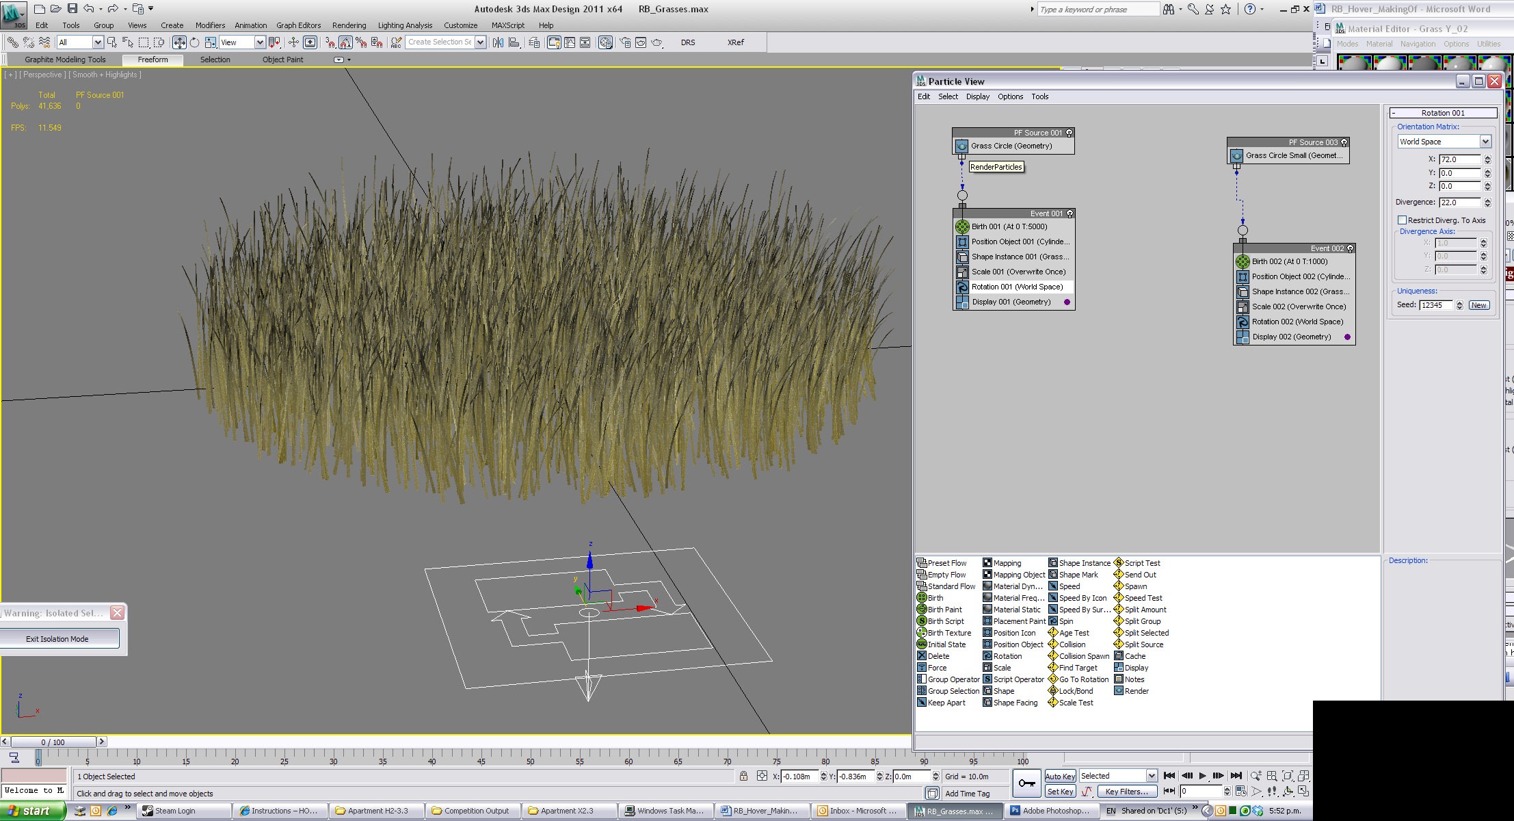The width and height of the screenshot is (1514, 821).
Task: Select Keep Apart operator in depot
Action: point(942,703)
